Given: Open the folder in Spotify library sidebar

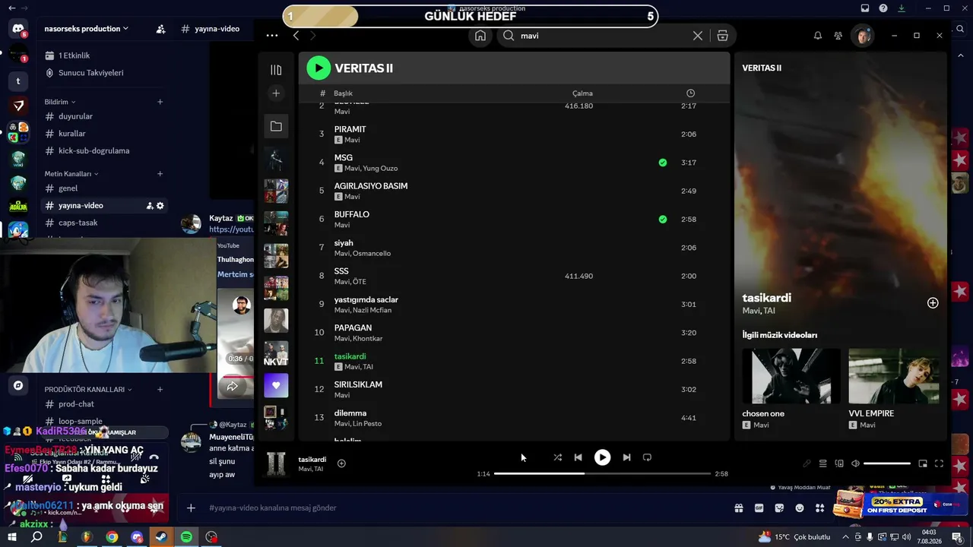Looking at the screenshot, I should [x=276, y=126].
